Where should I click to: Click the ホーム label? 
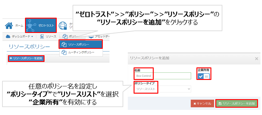click(19, 26)
